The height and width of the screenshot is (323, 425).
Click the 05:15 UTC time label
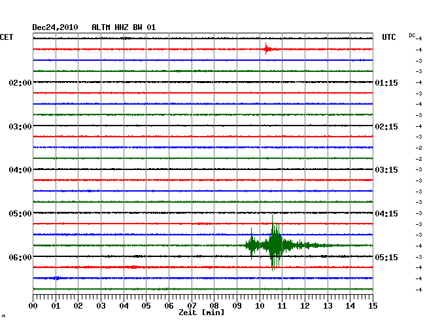coord(386,257)
